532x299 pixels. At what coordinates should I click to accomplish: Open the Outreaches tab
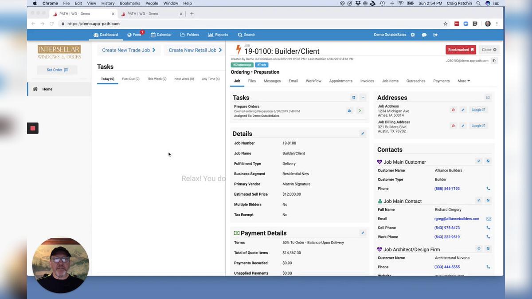click(416, 81)
